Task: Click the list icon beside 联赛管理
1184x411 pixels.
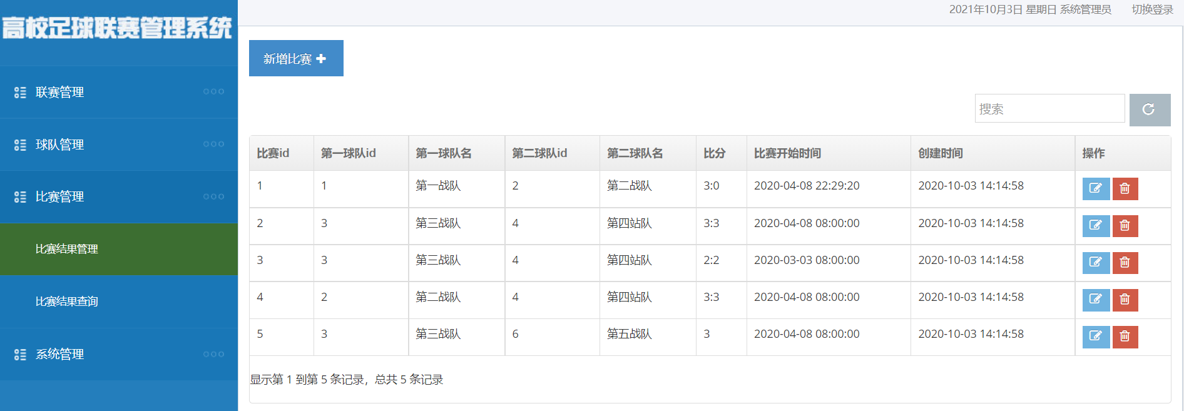Action: point(20,93)
